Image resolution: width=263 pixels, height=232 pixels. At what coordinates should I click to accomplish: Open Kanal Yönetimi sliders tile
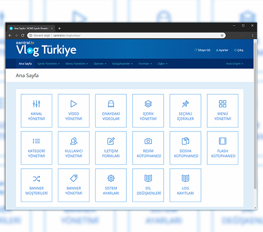pos(36,111)
